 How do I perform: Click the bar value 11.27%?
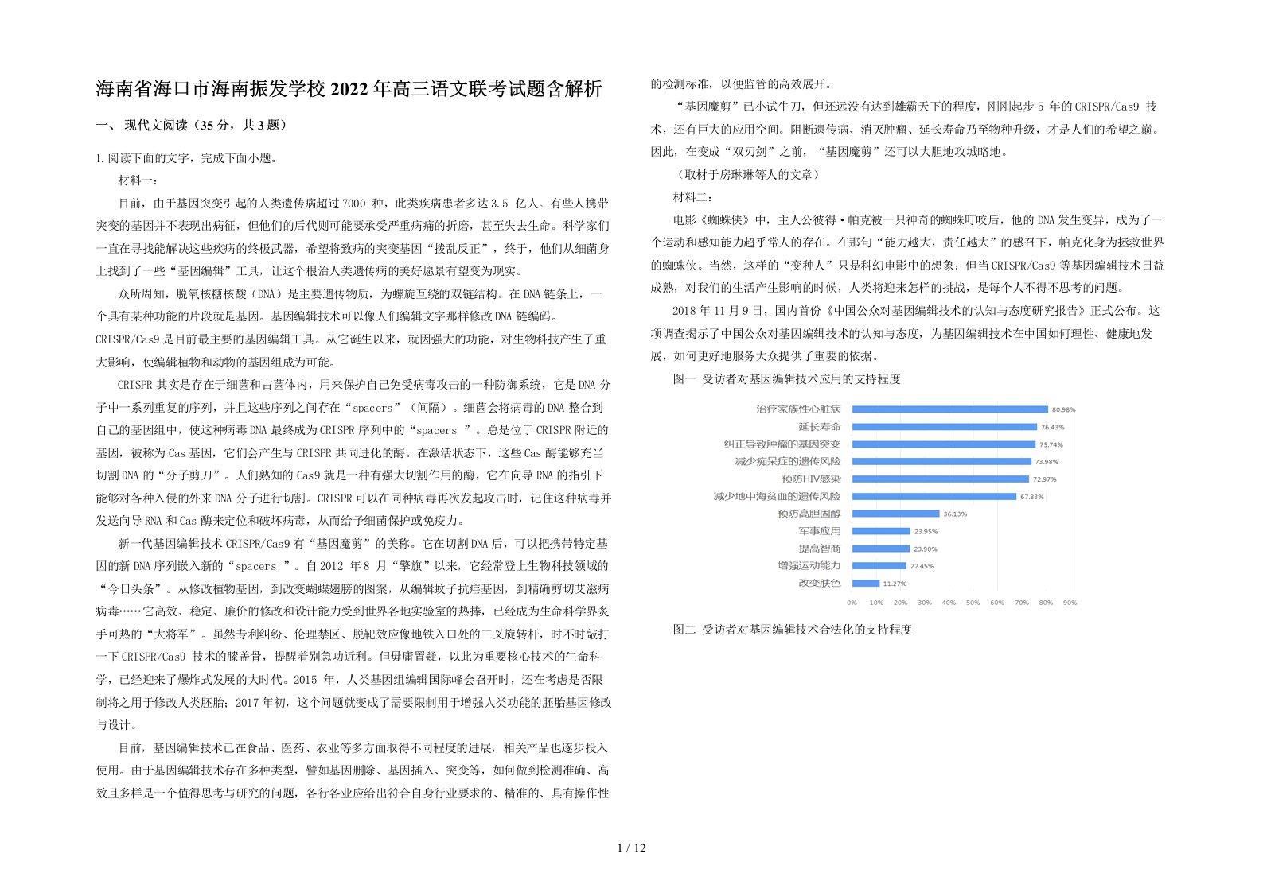[x=895, y=584]
